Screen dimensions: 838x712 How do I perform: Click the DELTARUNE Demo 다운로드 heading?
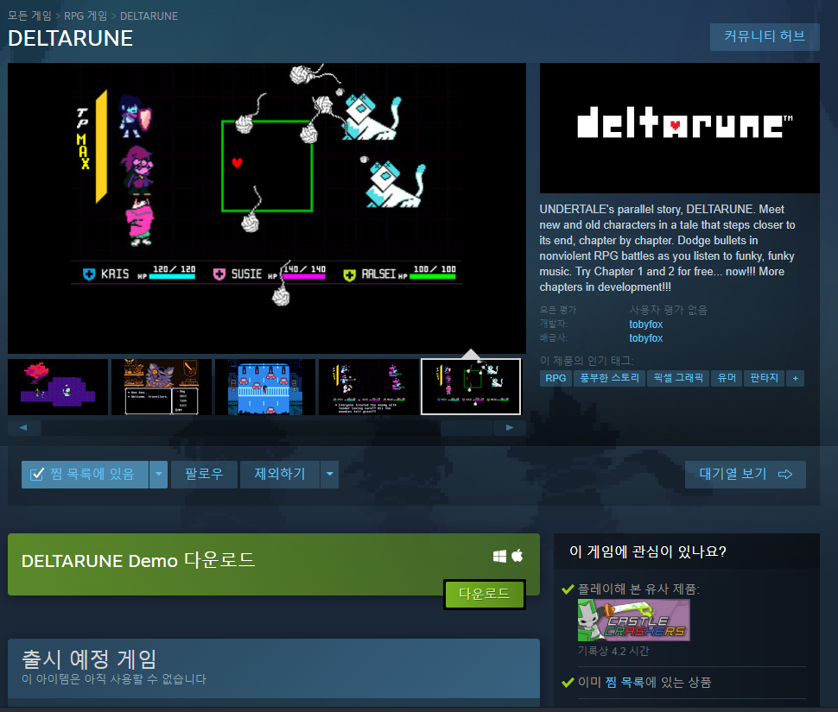[138, 560]
